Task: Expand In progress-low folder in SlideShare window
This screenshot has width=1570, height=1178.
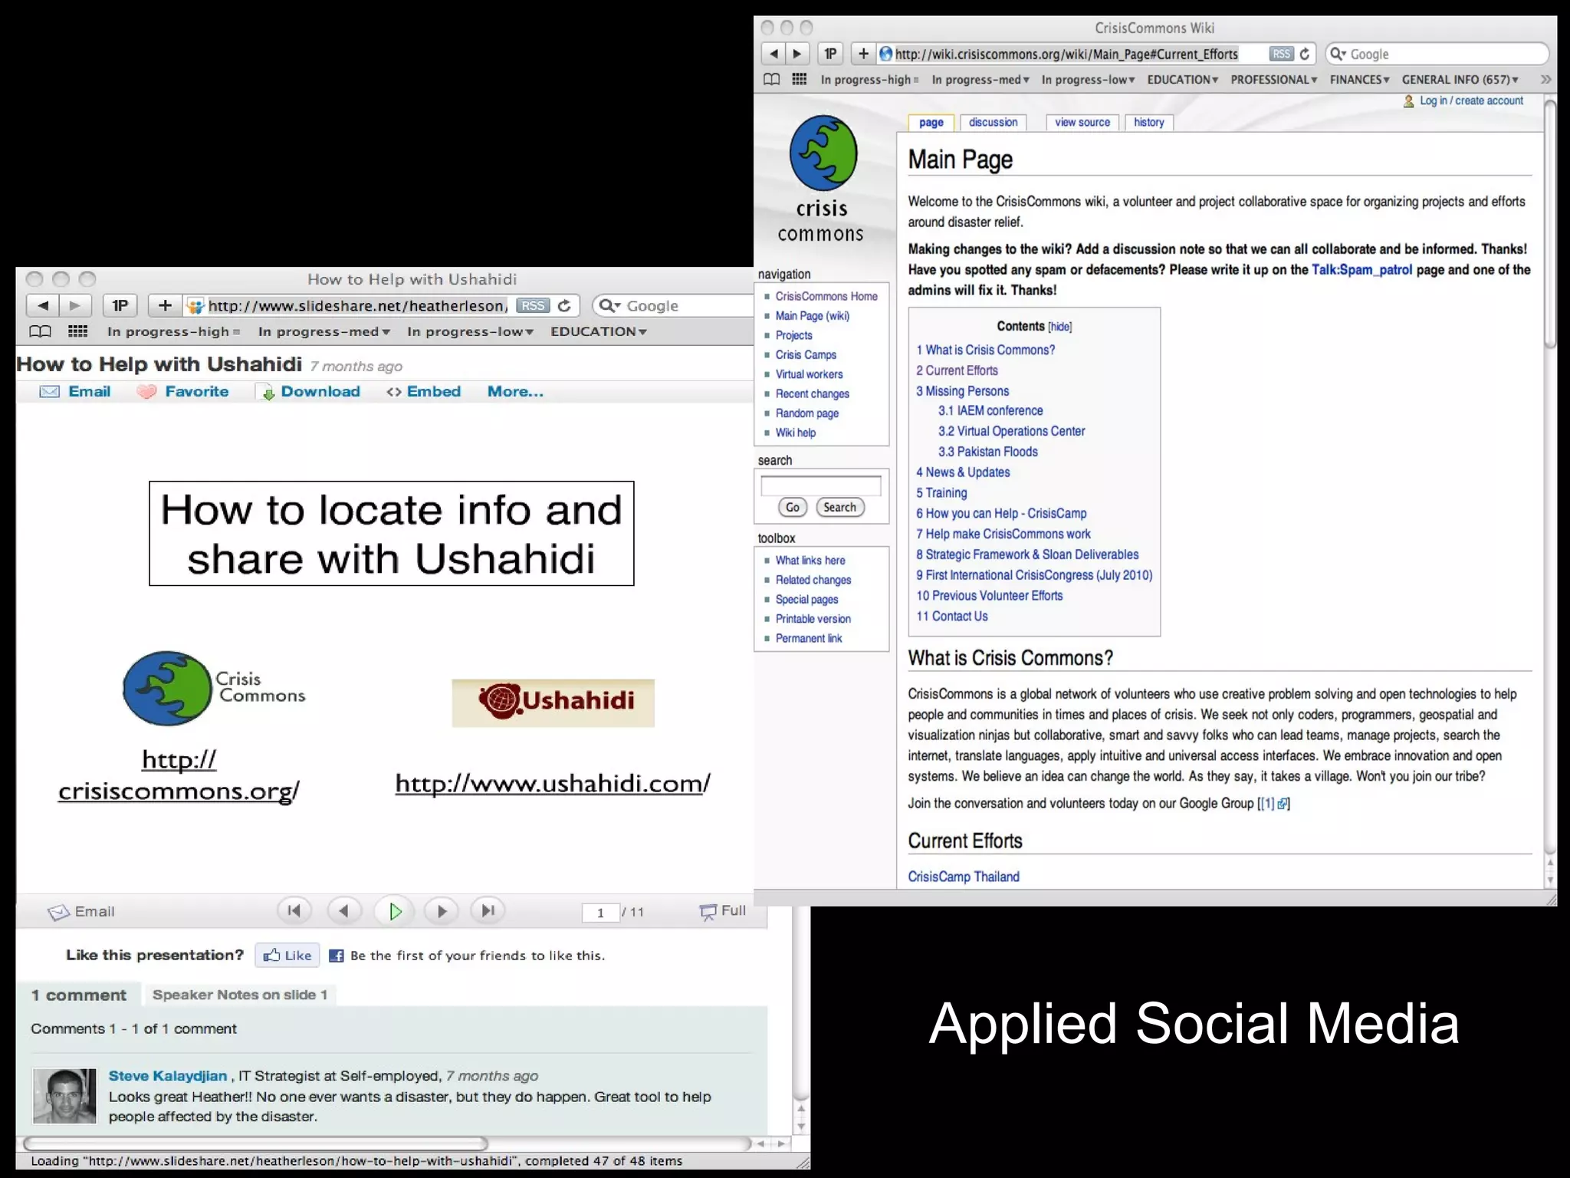Action: coord(471,331)
